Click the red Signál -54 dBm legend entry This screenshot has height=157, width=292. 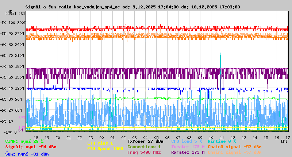[31, 147]
